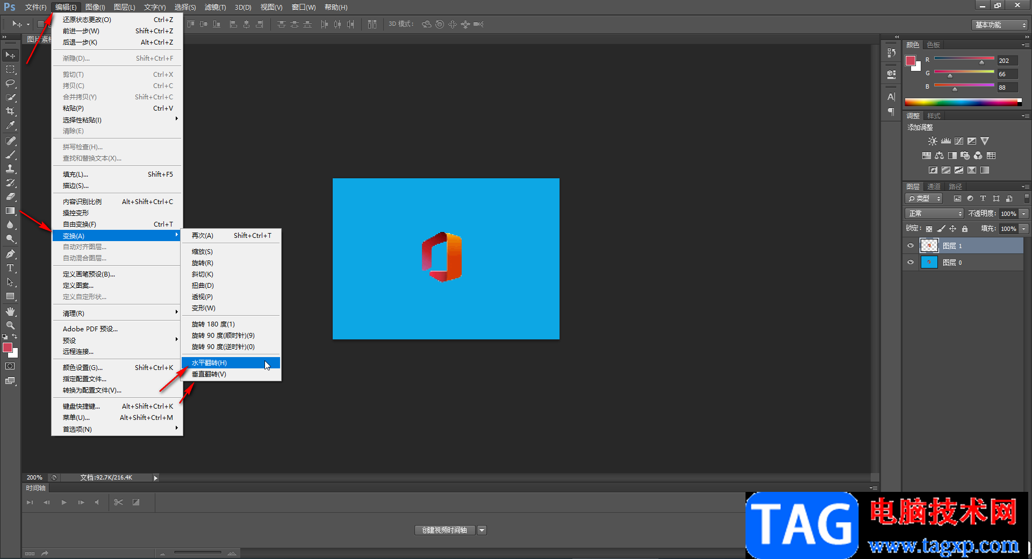Add a Curves adjustment layer
This screenshot has width=1032, height=559.
pyautogui.click(x=958, y=141)
